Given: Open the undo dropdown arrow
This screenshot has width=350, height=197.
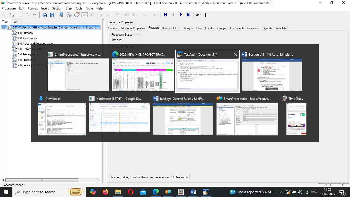Looking at the screenshot, I should [148, 15].
